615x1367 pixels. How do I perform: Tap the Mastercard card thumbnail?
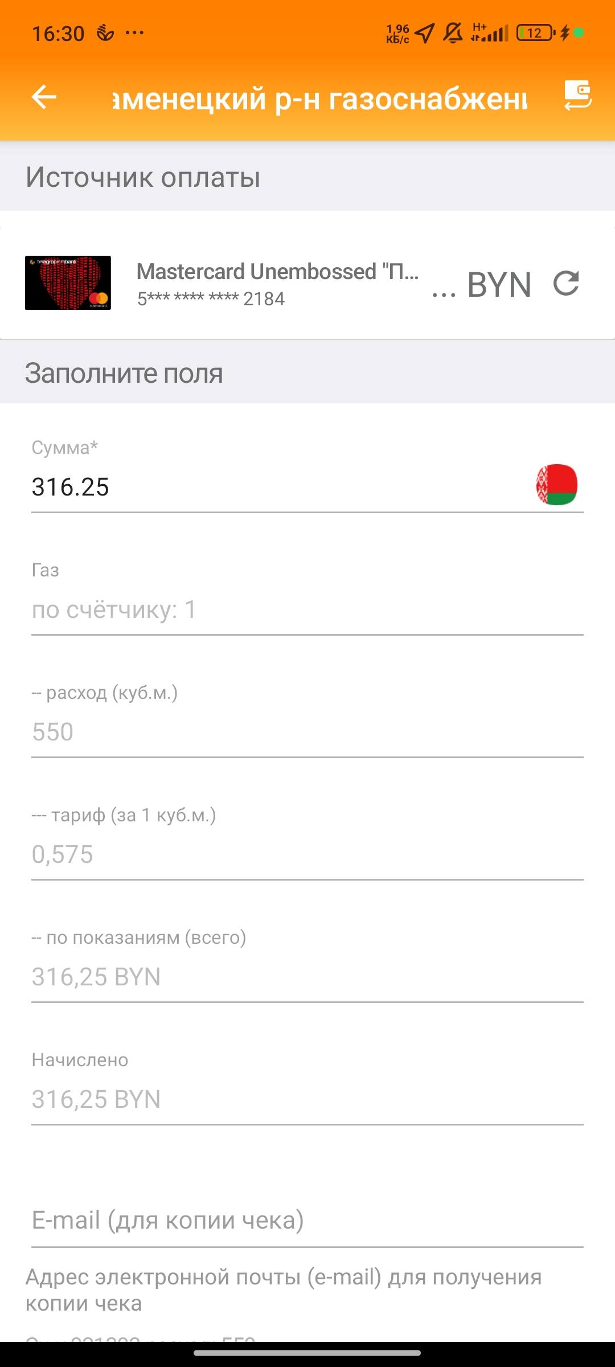[x=68, y=283]
